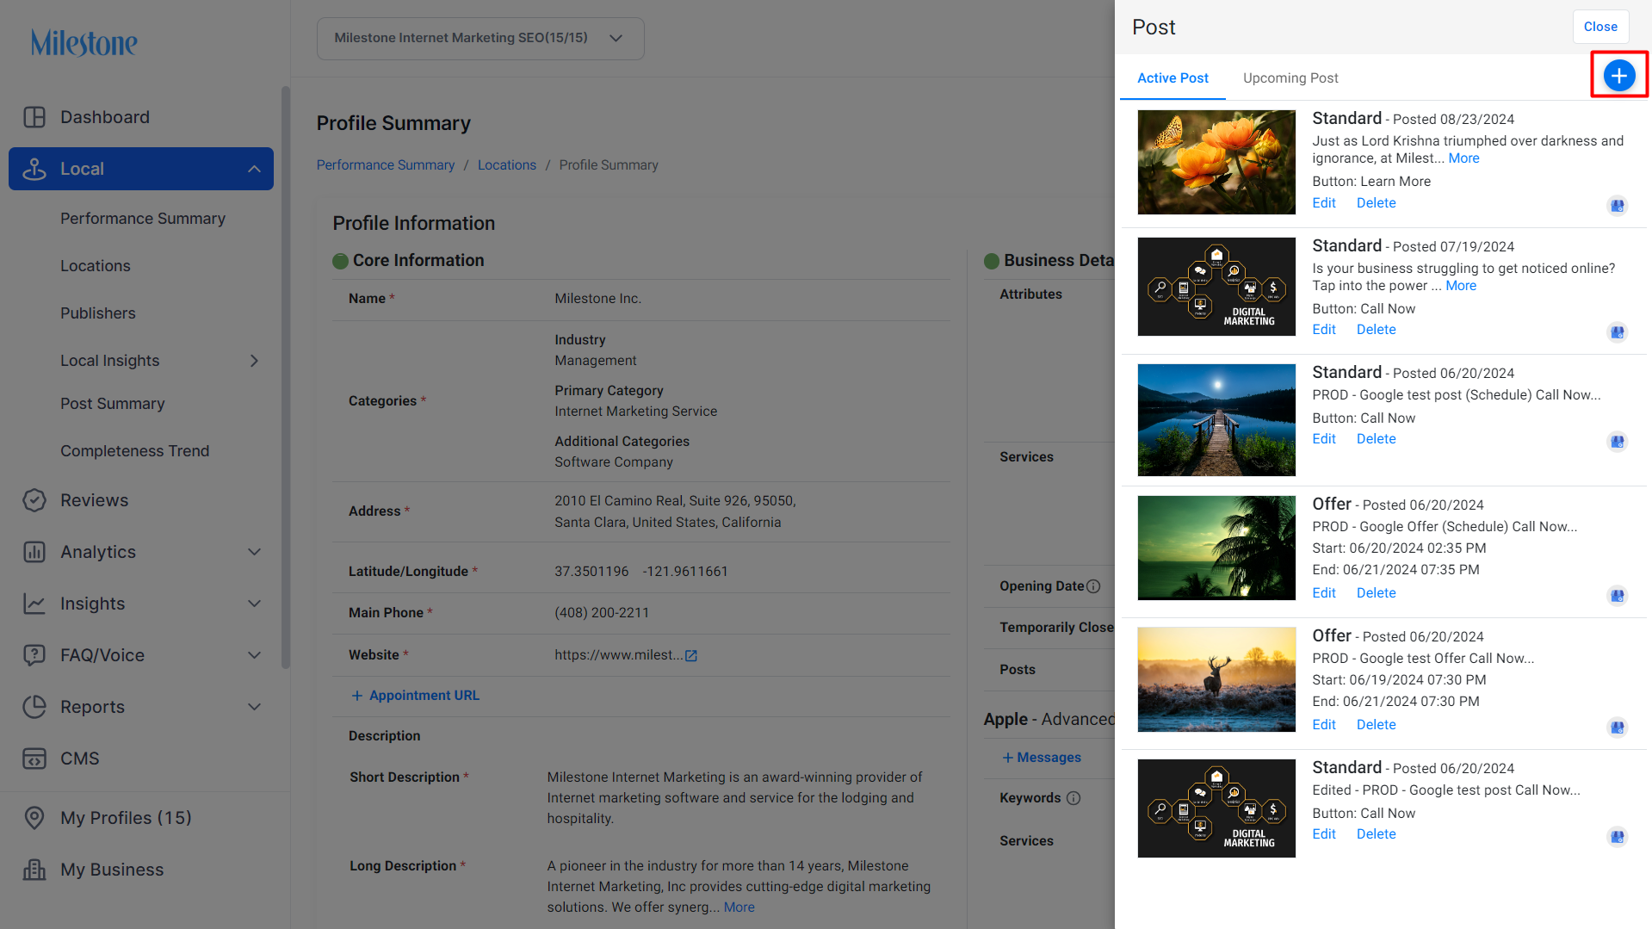Close the Post panel

1600,27
